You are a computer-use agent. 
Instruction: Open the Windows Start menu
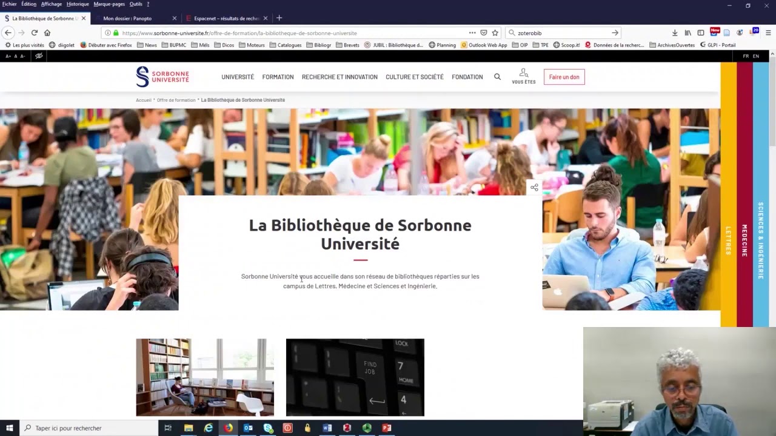coord(9,428)
